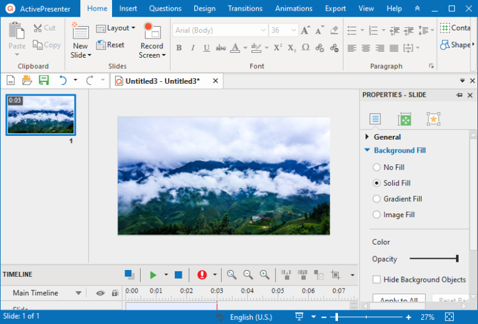Undo the last action
Screen dimensions: 478x324
pos(62,80)
